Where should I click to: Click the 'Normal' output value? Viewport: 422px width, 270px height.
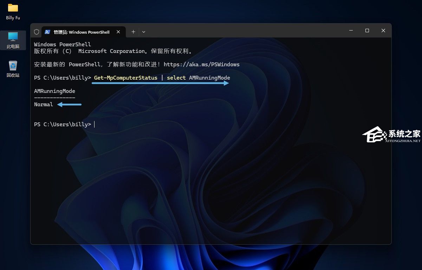click(44, 104)
